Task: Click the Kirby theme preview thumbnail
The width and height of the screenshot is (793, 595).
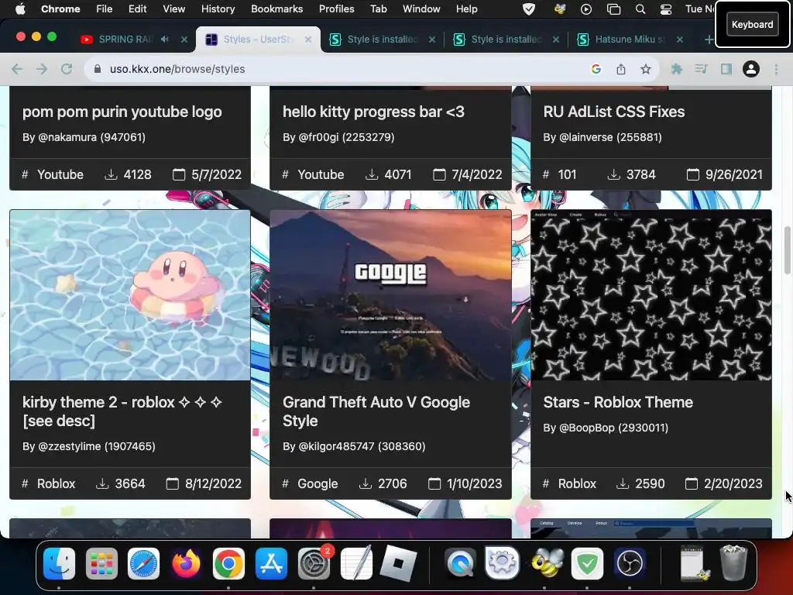Action: [x=130, y=295]
